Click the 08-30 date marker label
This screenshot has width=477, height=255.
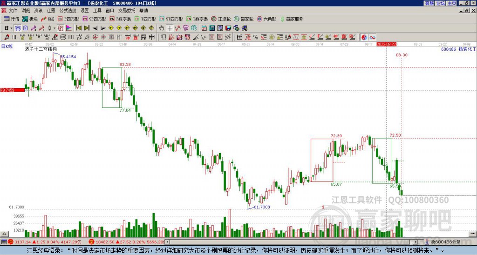pos(402,55)
